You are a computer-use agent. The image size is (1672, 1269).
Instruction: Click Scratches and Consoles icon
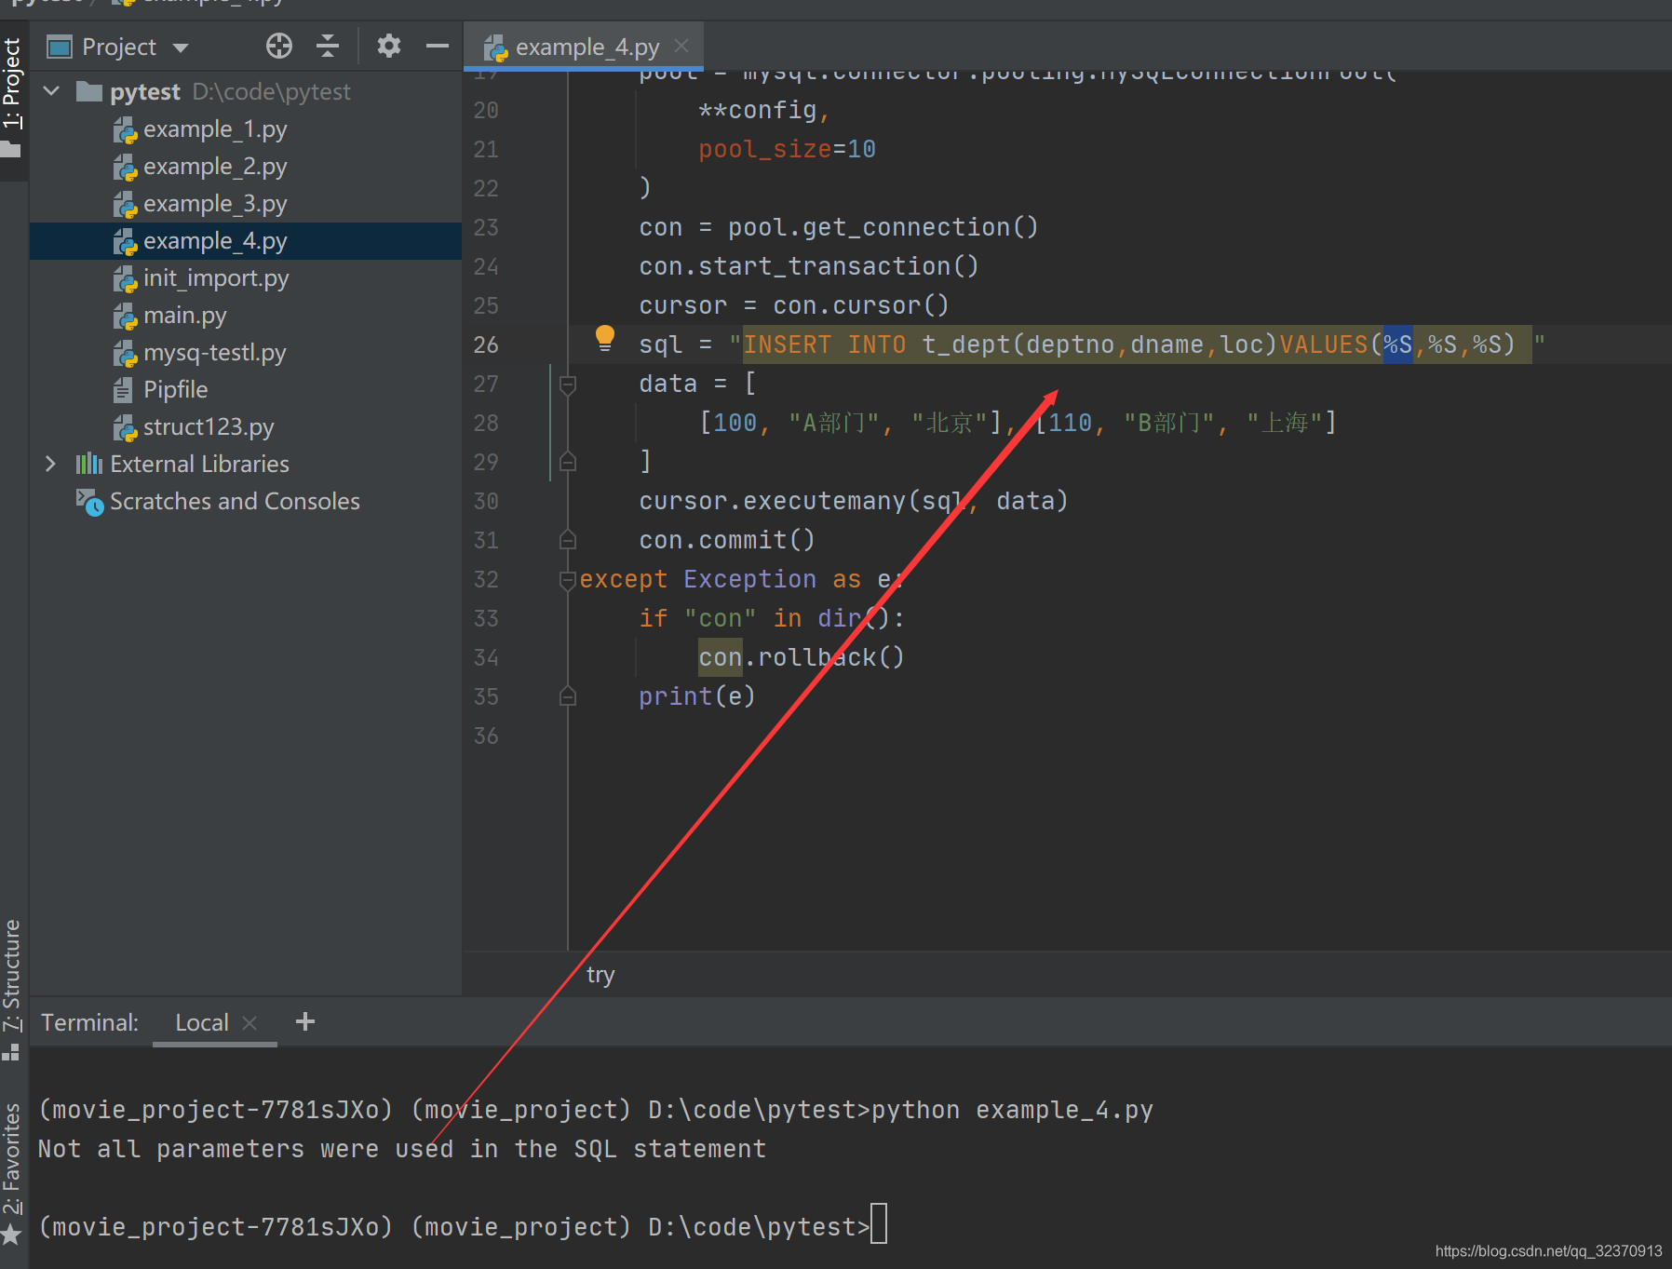coord(89,502)
